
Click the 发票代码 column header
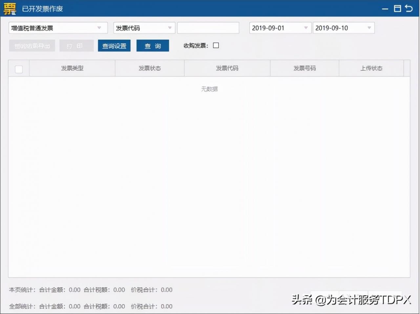click(x=227, y=68)
